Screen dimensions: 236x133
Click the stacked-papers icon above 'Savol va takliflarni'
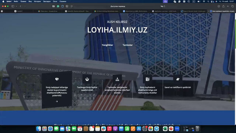pos(178,79)
